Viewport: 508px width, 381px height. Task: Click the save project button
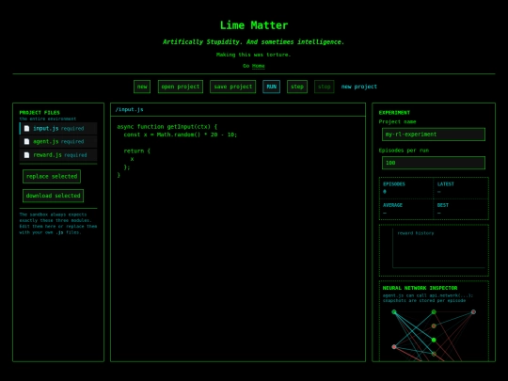233,87
